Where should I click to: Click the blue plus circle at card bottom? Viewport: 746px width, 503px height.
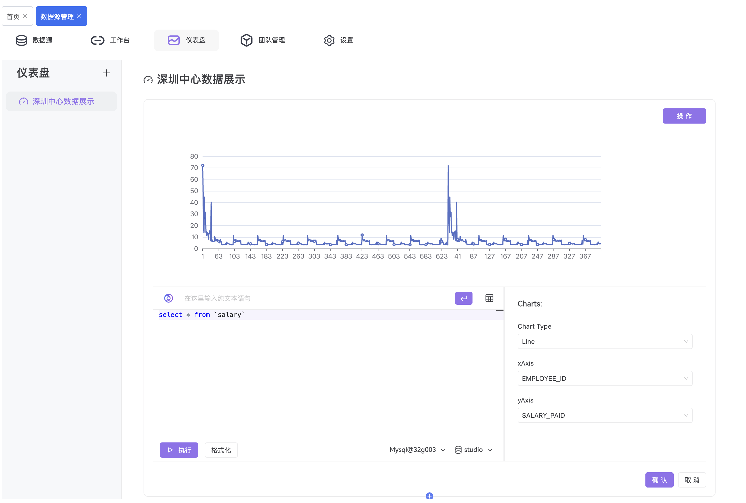point(429,496)
